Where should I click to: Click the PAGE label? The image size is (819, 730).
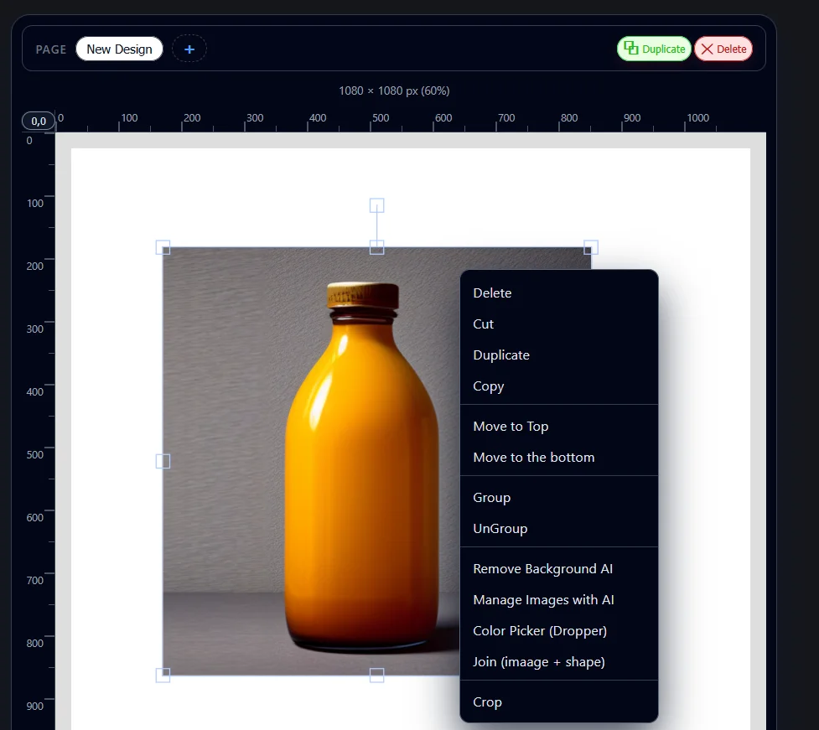[x=50, y=49]
